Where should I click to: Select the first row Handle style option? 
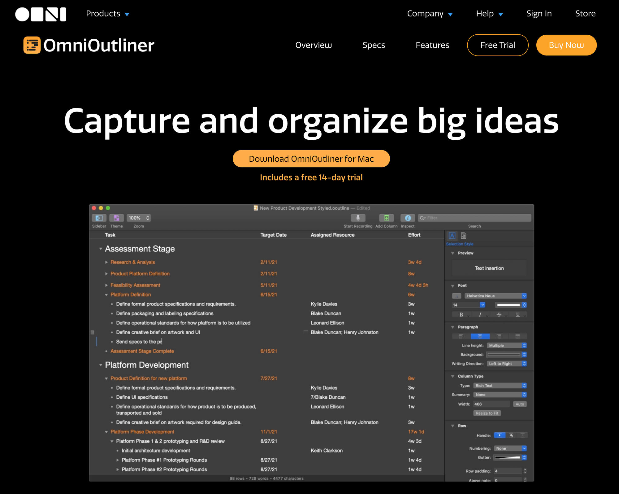[x=500, y=435]
